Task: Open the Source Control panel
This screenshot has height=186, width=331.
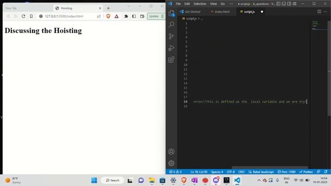Action: click(x=171, y=36)
